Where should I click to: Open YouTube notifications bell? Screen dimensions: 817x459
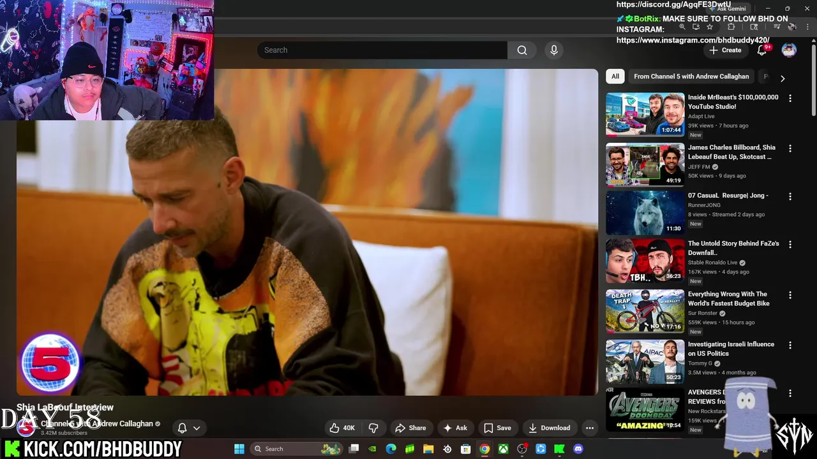pyautogui.click(x=762, y=50)
